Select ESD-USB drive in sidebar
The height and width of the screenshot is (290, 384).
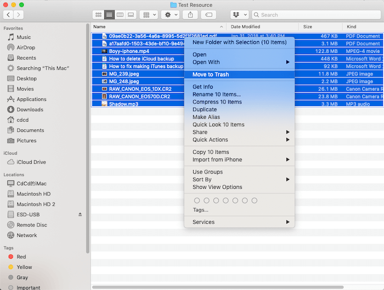click(24, 214)
